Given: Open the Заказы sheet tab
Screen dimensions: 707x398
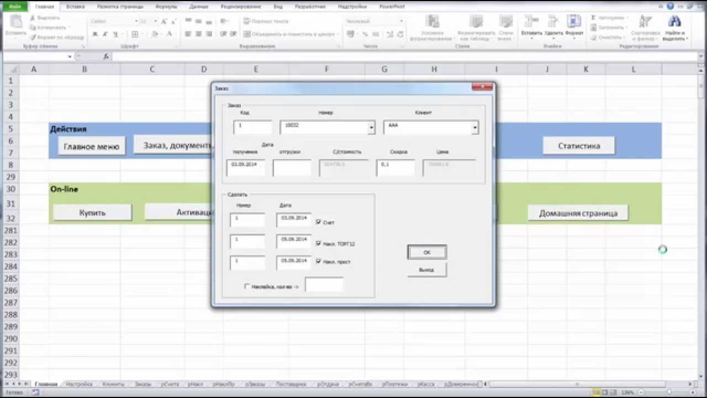Looking at the screenshot, I should pos(143,384).
